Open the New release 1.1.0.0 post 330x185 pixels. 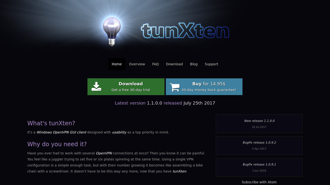(x=259, y=121)
